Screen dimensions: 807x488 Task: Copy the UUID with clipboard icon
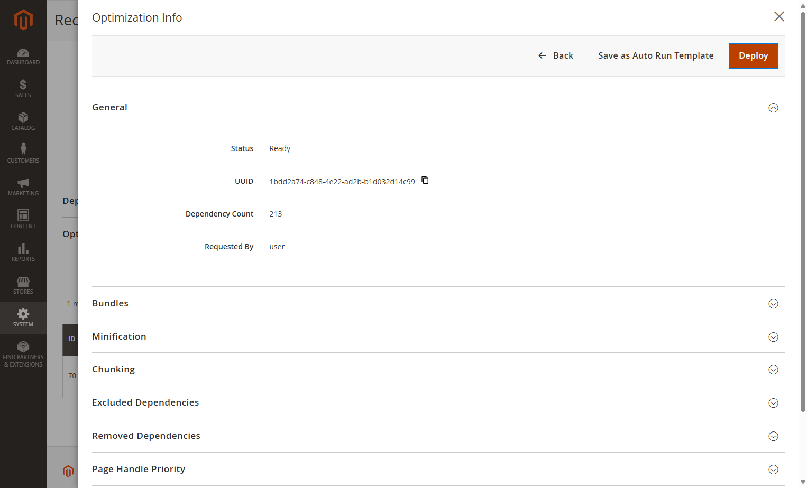(425, 181)
